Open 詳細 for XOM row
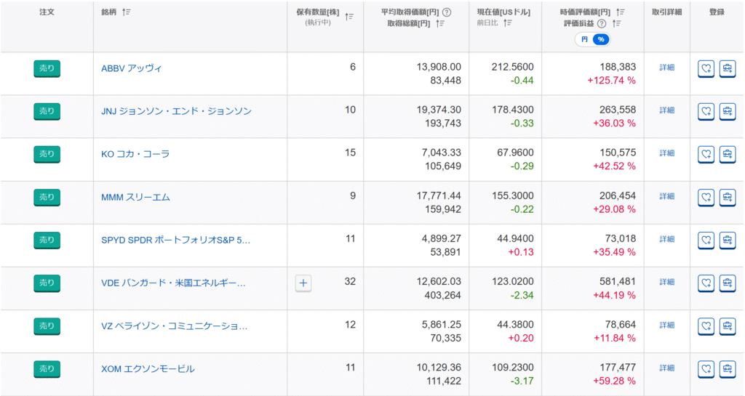The height and width of the screenshot is (396, 745). tap(667, 368)
